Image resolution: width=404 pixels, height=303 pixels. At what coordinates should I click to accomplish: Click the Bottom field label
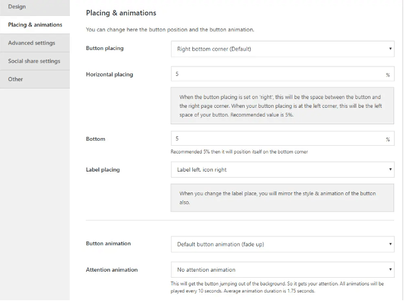[96, 139]
